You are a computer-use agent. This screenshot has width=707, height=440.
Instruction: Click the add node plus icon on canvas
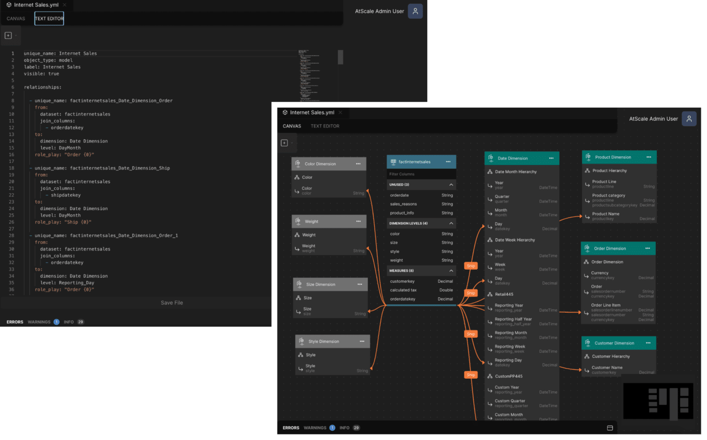pyautogui.click(x=284, y=143)
